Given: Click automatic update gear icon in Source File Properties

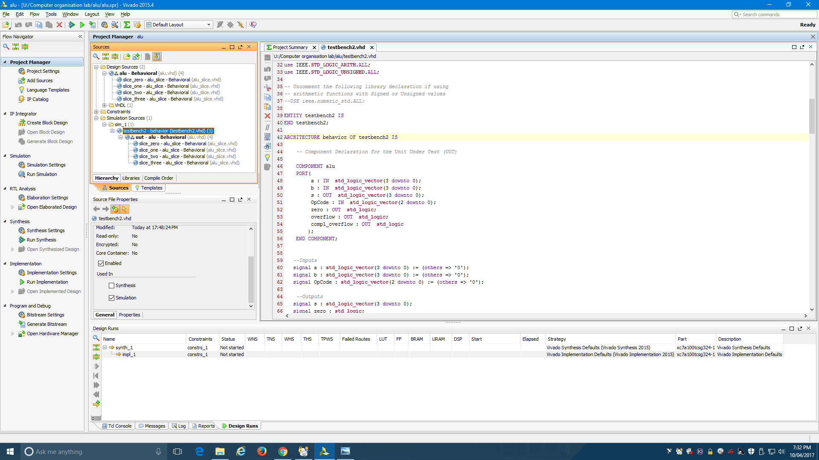Looking at the screenshot, I should coord(115,209).
